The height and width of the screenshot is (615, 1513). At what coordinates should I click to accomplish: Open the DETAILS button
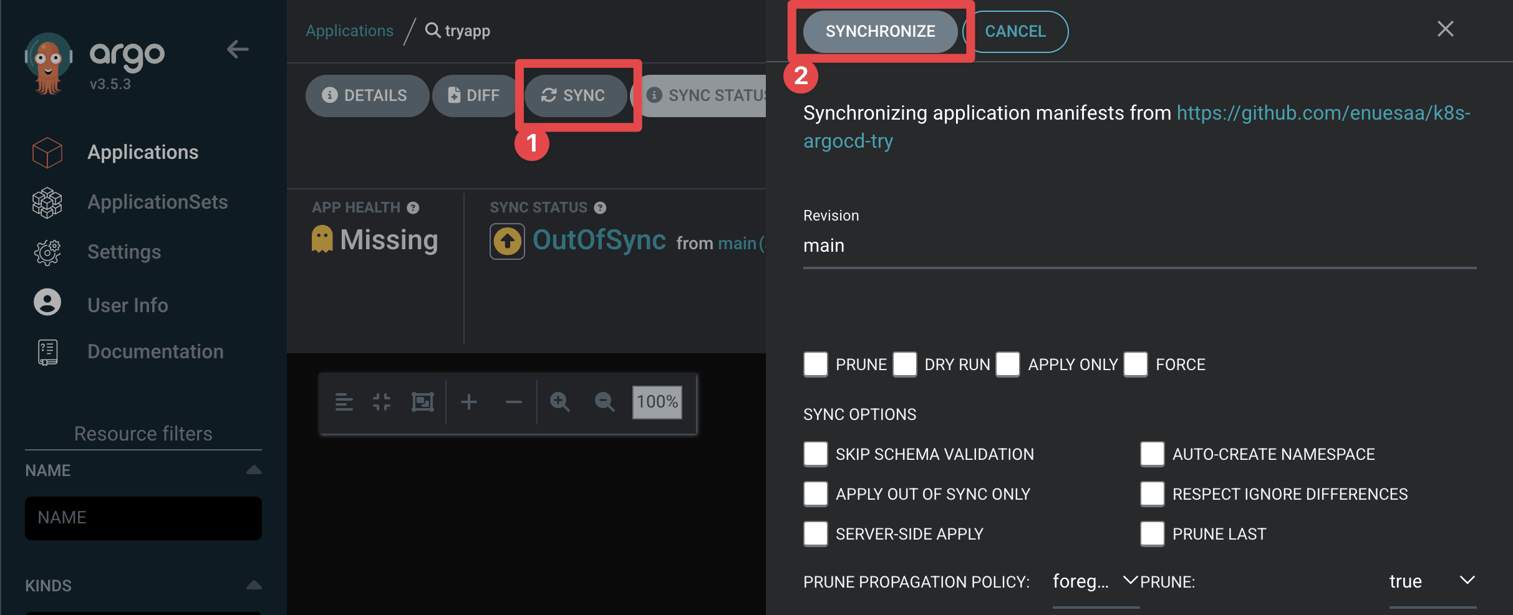click(367, 95)
